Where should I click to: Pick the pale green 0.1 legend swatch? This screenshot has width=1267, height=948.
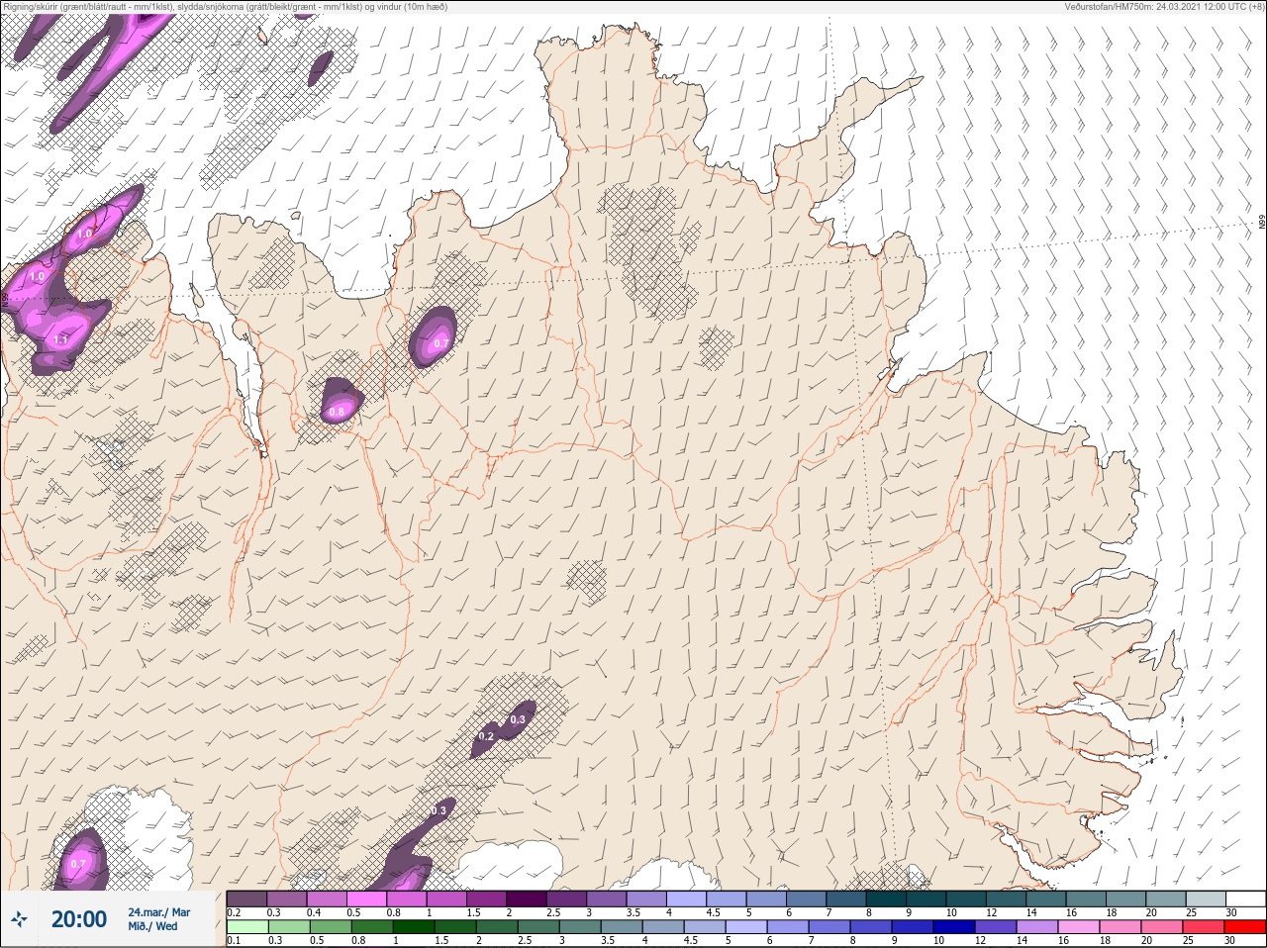pos(247,927)
